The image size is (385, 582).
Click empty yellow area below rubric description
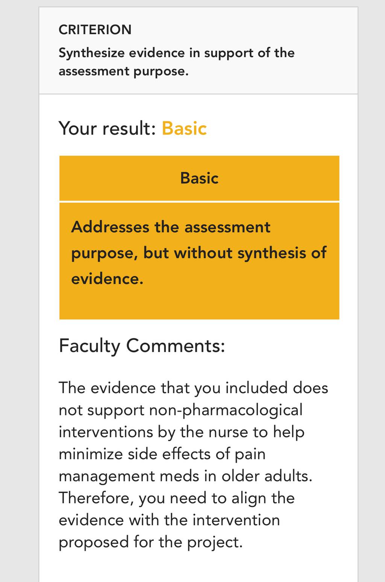pyautogui.click(x=199, y=303)
